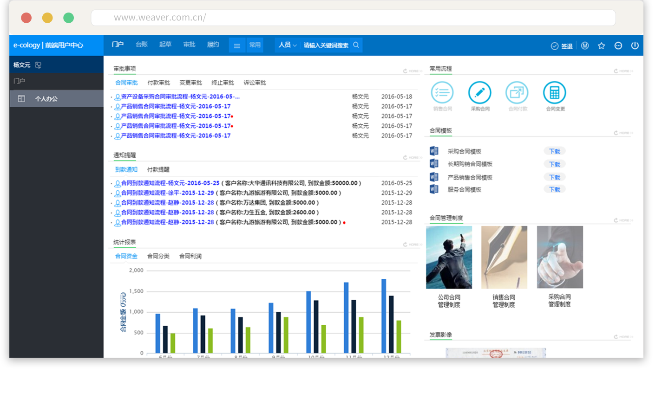Image resolution: width=662 pixels, height=406 pixels.
Task: Click the 合同付款 workflow icon
Action: [517, 92]
